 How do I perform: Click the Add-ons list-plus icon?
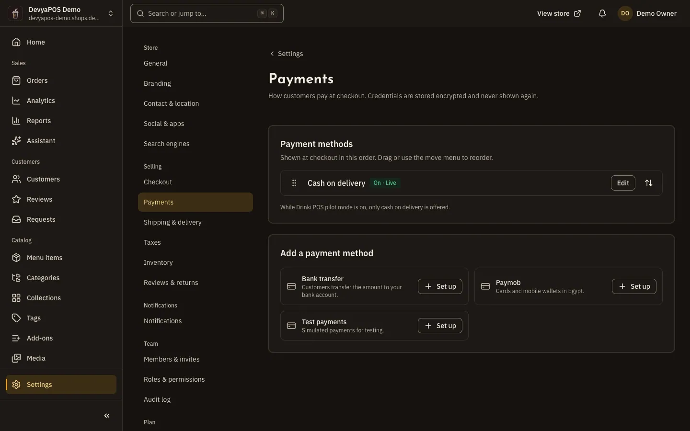(x=16, y=338)
